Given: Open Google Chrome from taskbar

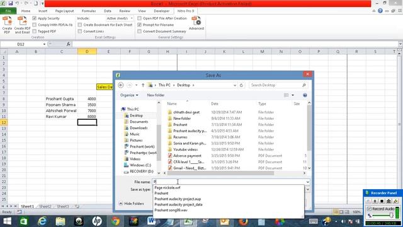Looking at the screenshot, I should (115, 221).
